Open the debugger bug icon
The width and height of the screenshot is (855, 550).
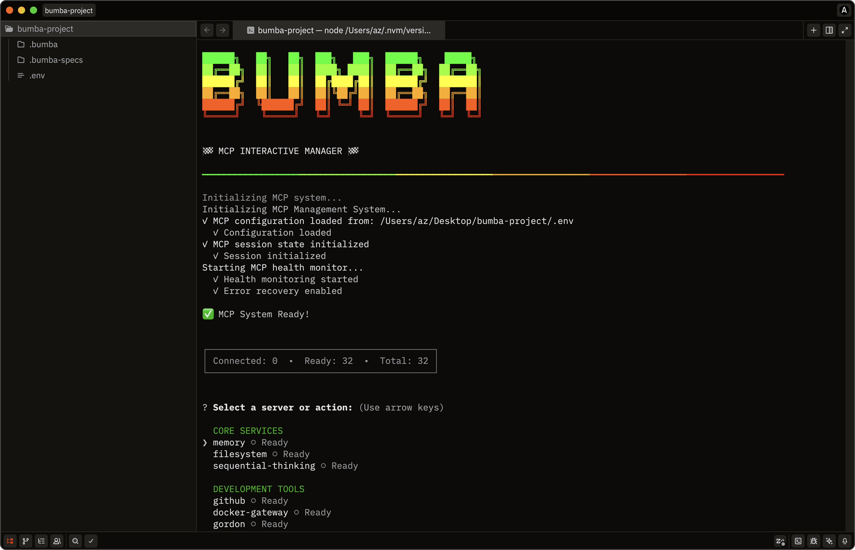813,541
